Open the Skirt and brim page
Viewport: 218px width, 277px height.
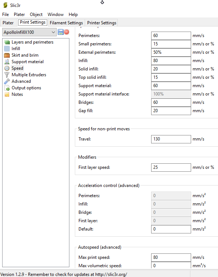tap(25, 55)
